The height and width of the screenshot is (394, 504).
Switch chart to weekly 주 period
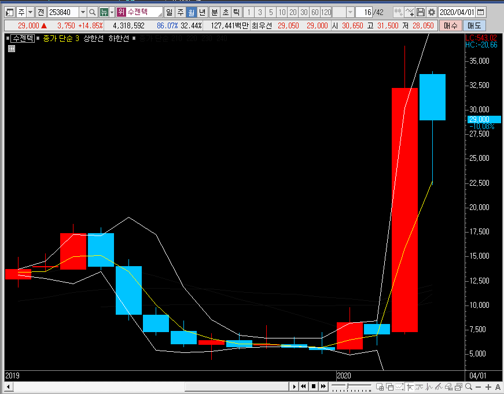[181, 13]
